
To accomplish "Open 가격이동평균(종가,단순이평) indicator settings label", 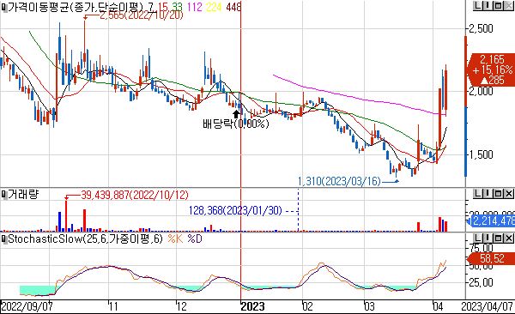I will (76, 7).
